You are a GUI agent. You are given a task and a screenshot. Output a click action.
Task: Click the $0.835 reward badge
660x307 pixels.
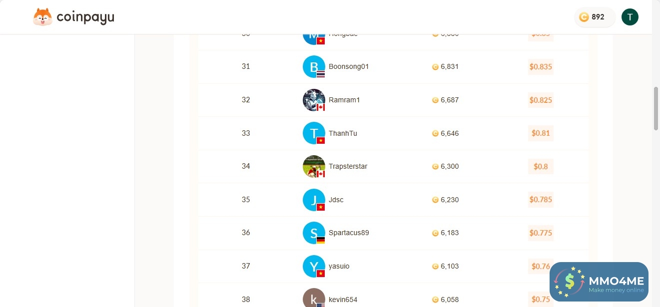(x=541, y=67)
